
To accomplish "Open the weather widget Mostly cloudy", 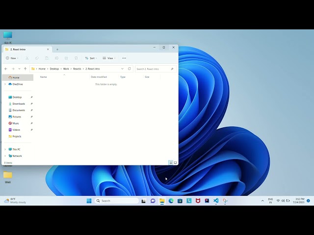I will tap(15, 201).
